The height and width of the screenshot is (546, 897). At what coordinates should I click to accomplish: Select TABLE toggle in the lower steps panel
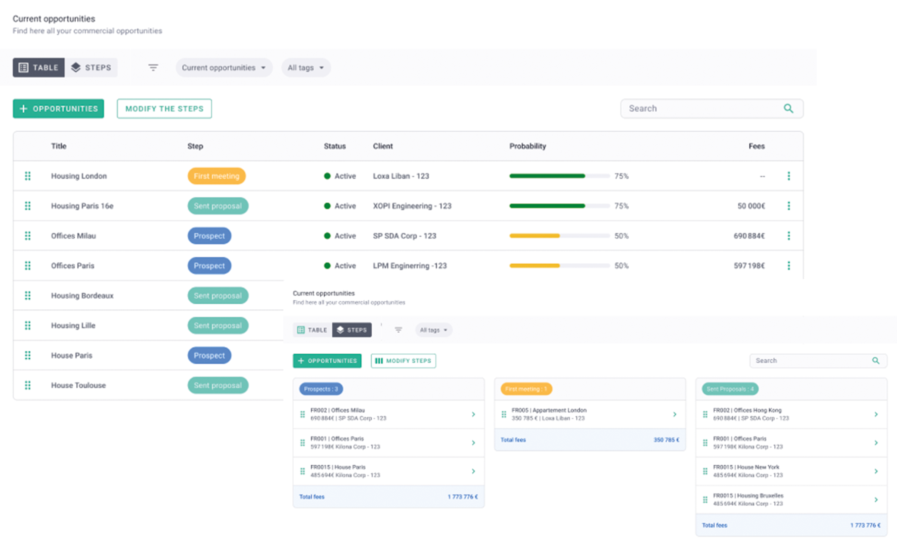click(313, 330)
